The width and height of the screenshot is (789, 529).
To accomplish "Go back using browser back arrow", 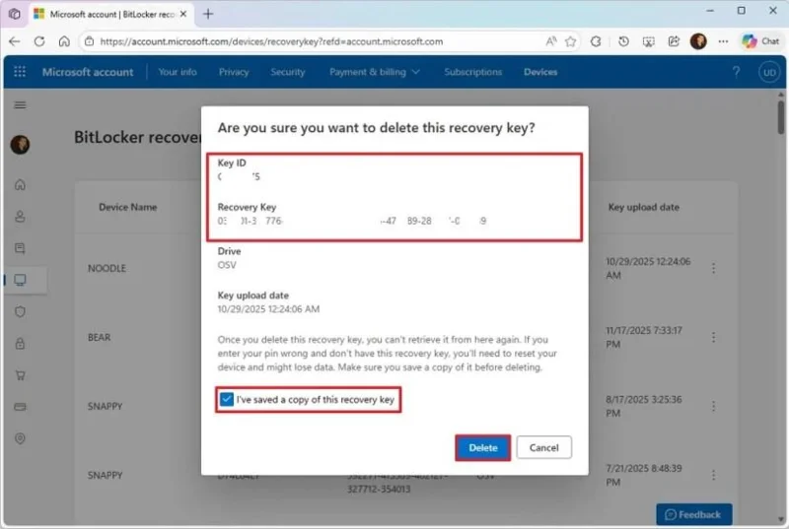I will pos(15,41).
